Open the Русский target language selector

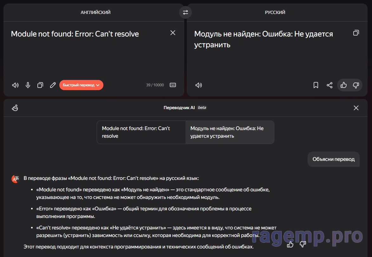click(275, 12)
